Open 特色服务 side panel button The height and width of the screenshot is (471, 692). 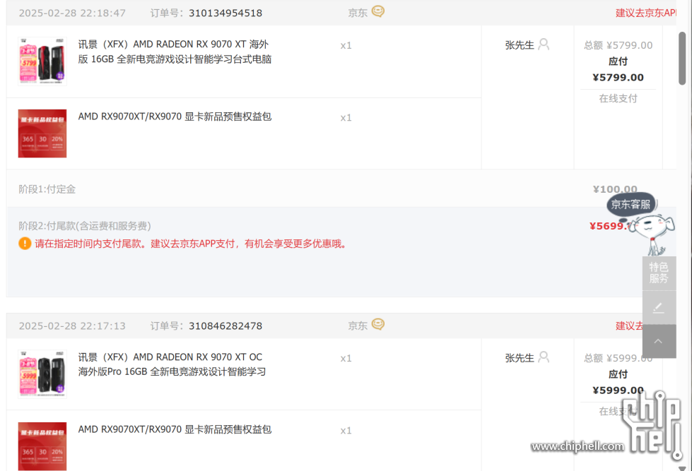659,273
